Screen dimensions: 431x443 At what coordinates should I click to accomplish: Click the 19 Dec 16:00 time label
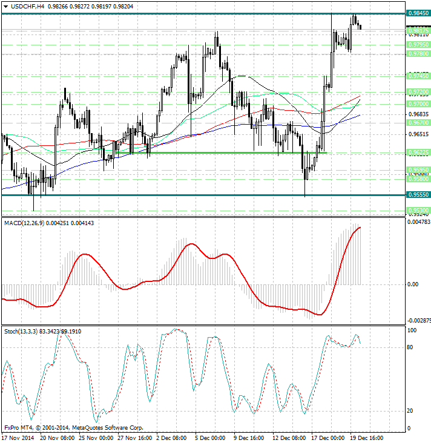coord(367,438)
